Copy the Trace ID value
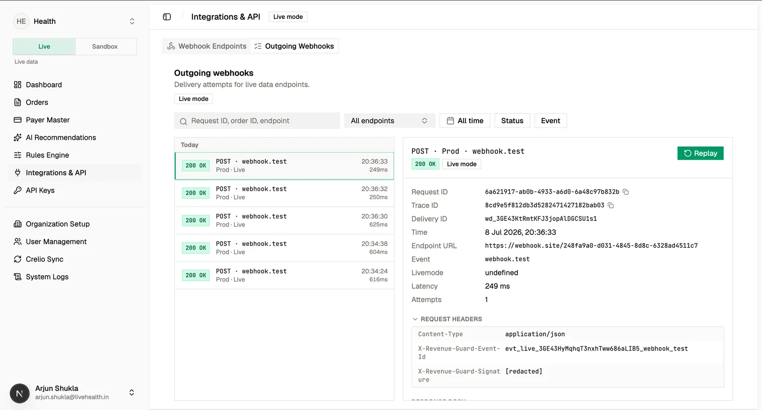Image resolution: width=762 pixels, height=410 pixels. tap(611, 205)
